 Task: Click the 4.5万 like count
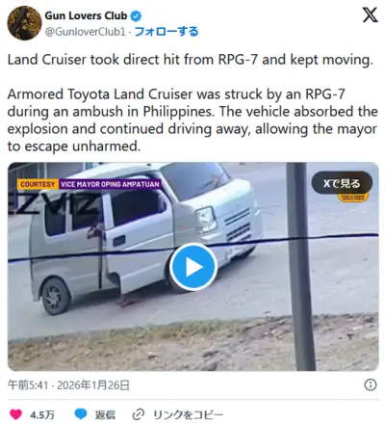[x=42, y=414]
